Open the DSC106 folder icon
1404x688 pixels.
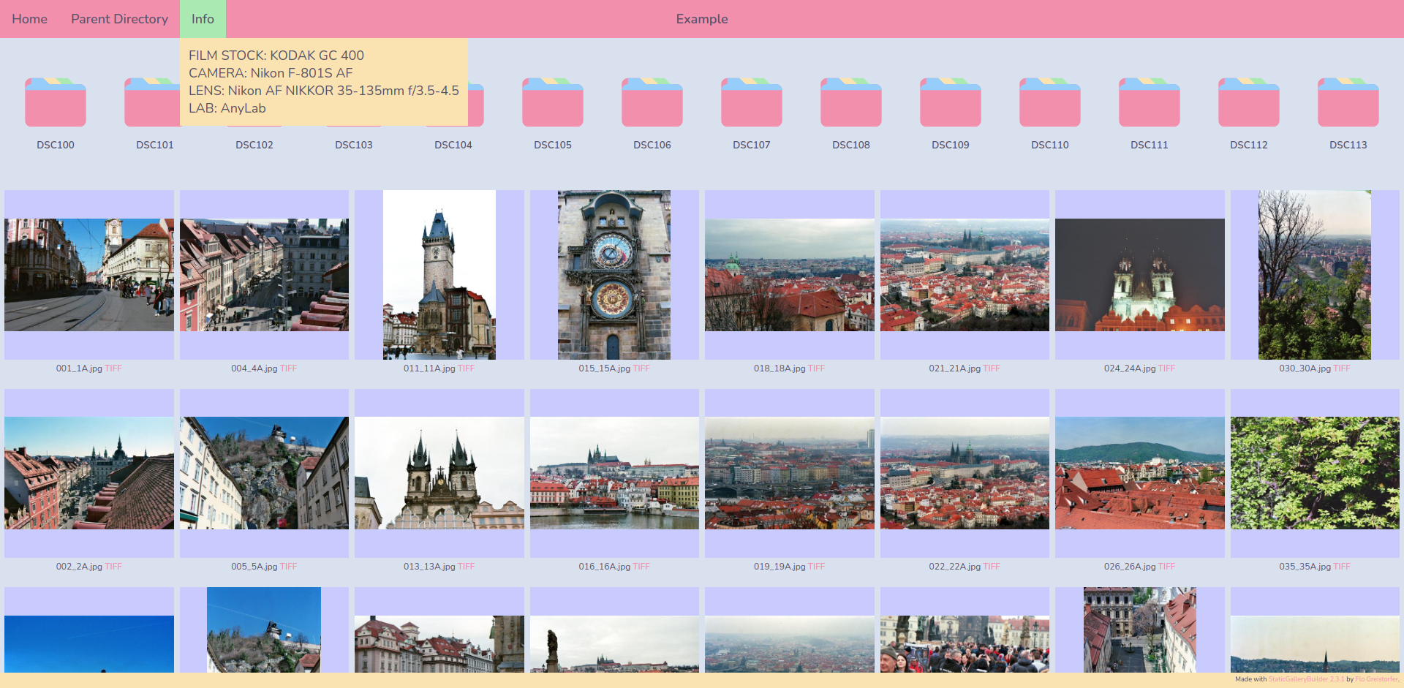652,102
